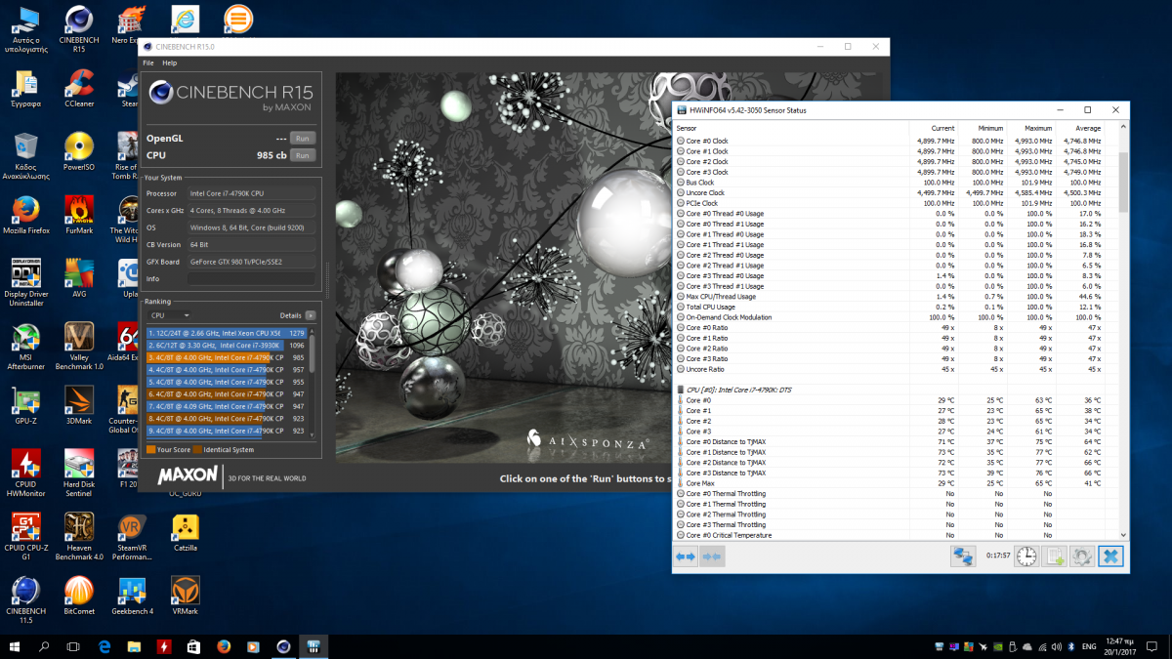Switch to Cinebench via its taskbar icon
The image size is (1172, 659).
(283, 646)
